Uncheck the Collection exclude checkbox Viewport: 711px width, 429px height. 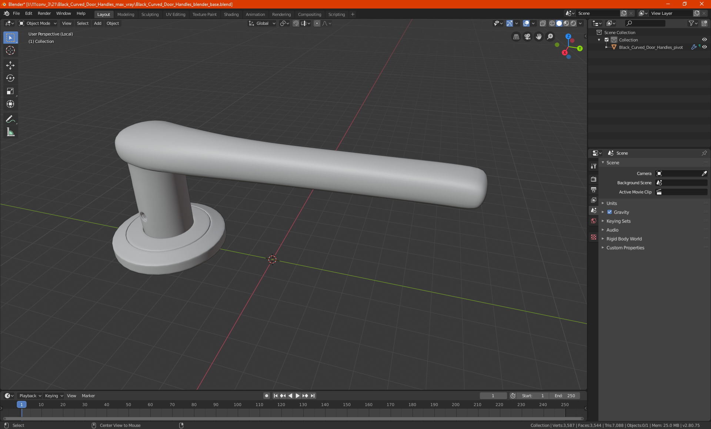point(607,40)
